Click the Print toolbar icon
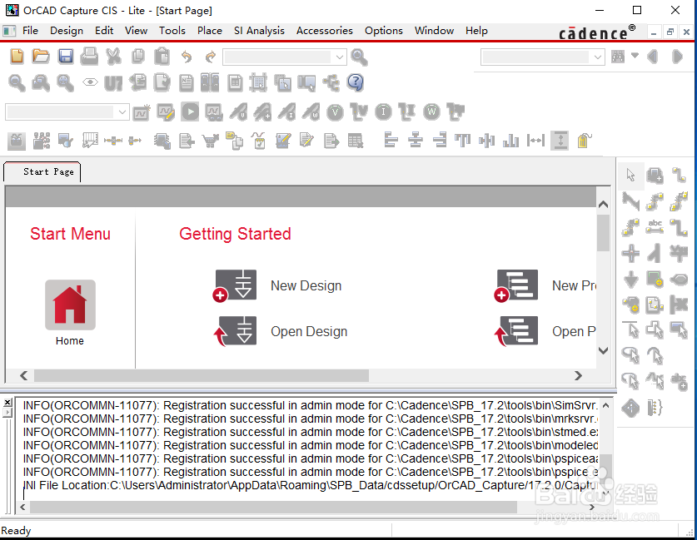 pos(89,57)
